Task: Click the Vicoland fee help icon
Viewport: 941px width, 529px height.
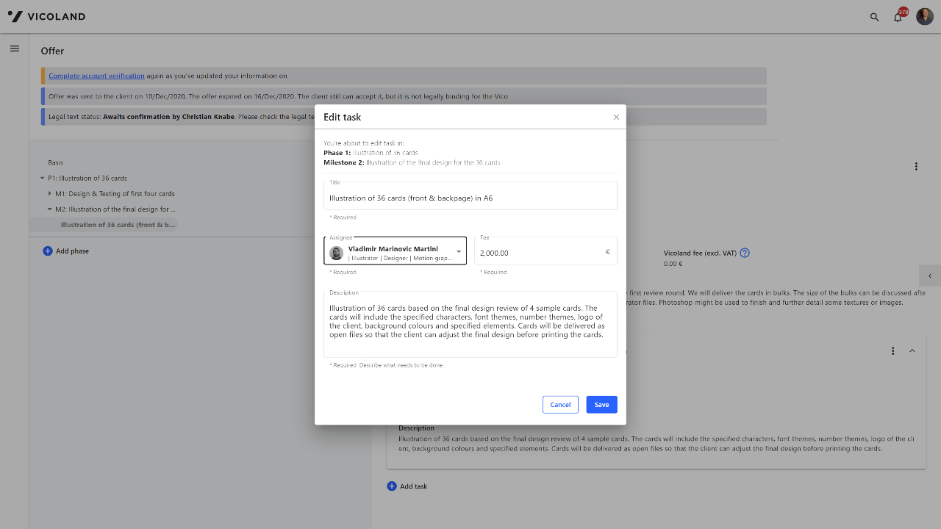Action: tap(745, 253)
